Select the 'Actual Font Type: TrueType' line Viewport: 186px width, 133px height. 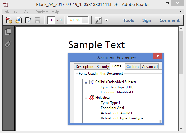pyautogui.click(x=122, y=118)
